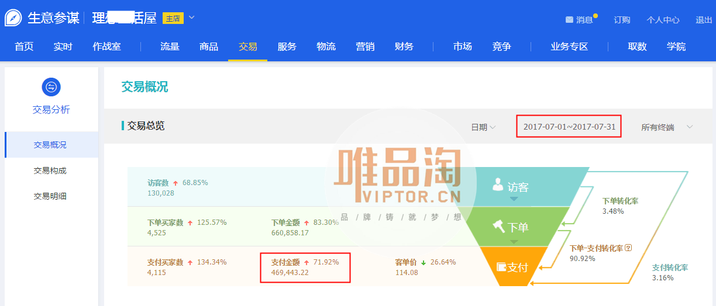Open the 业务专区 tab

569,47
